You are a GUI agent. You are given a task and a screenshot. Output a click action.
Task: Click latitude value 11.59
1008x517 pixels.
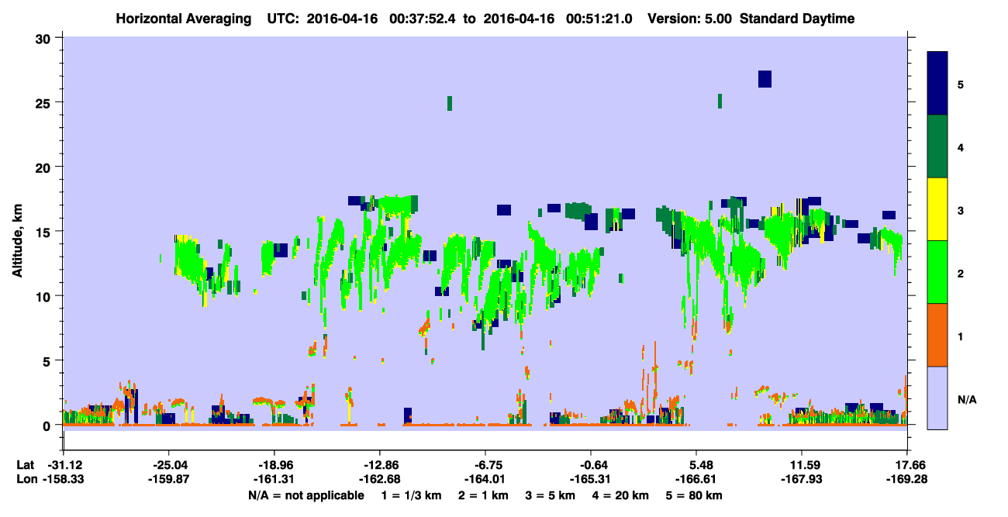[802, 465]
